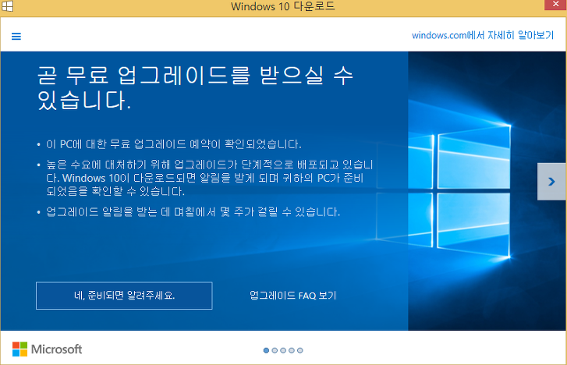Screen dimensions: 567x365
Task: Click the 네, 준비되면 알려주세요. button
Action: pyautogui.click(x=124, y=296)
